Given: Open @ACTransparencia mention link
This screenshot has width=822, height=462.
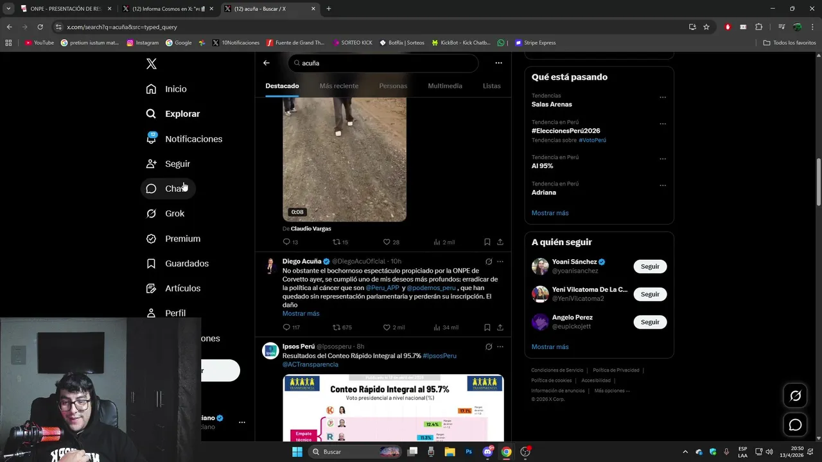Looking at the screenshot, I should [x=310, y=364].
